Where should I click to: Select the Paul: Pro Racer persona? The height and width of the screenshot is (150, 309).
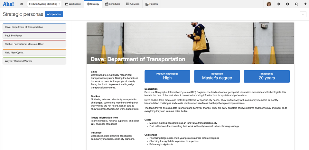(34, 36)
